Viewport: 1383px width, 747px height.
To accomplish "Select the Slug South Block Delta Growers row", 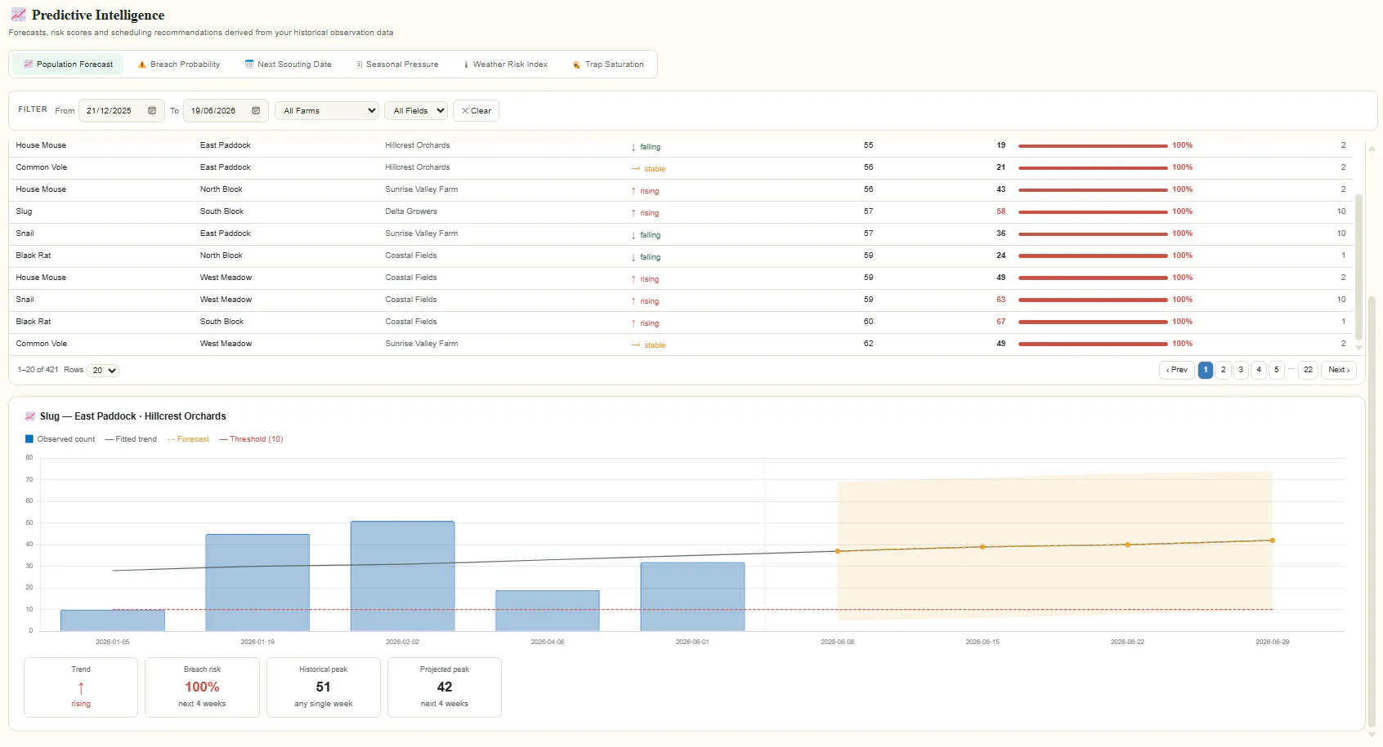I will click(x=680, y=211).
